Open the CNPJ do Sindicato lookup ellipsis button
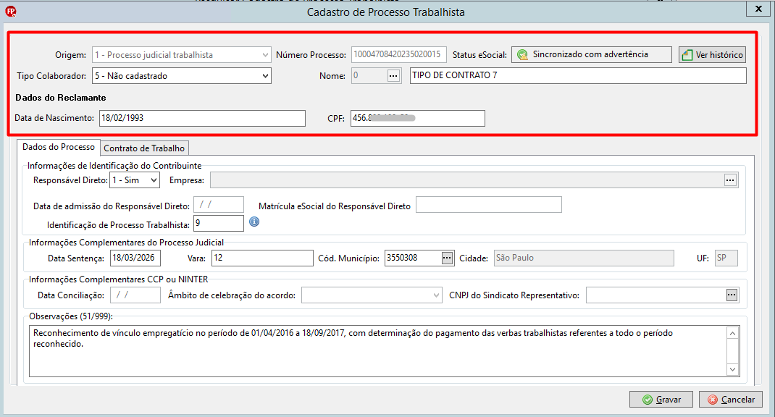This screenshot has height=417, width=775. point(732,295)
